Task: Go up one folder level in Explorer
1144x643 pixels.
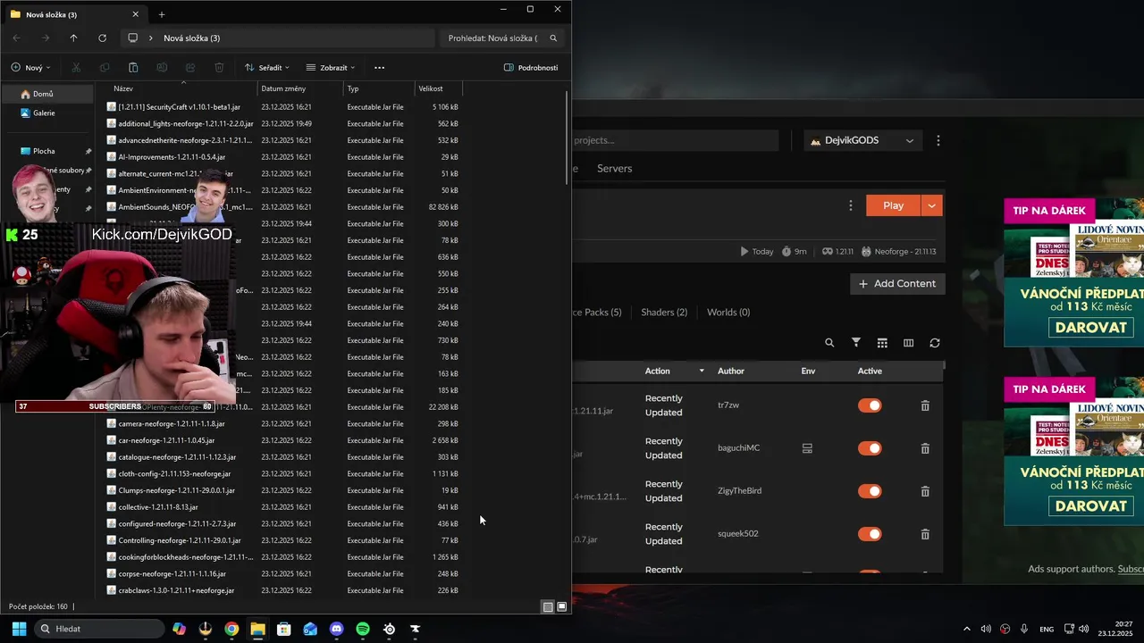Action: (73, 38)
